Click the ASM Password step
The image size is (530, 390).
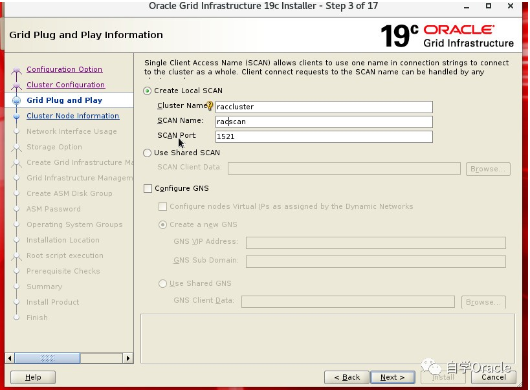click(54, 209)
